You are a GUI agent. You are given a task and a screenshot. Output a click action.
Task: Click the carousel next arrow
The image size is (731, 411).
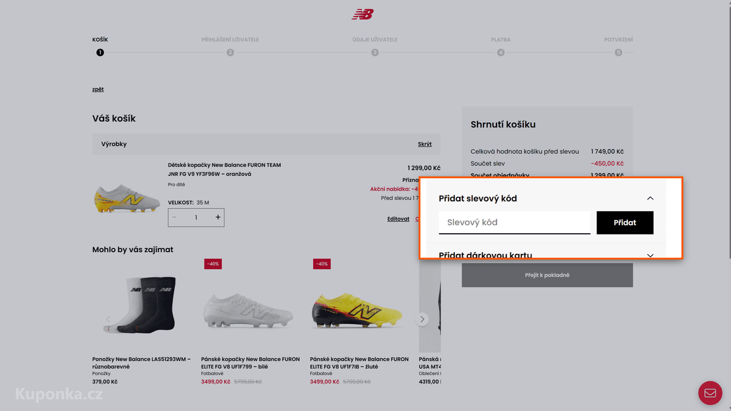click(x=422, y=319)
